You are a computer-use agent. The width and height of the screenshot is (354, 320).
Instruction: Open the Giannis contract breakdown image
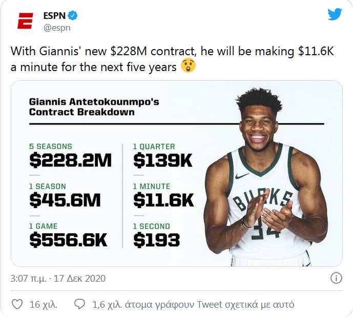click(177, 173)
